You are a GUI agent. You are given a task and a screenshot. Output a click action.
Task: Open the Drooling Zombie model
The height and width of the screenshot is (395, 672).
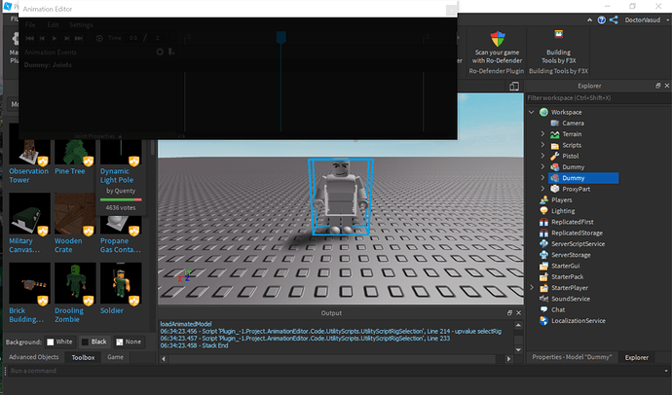(75, 283)
